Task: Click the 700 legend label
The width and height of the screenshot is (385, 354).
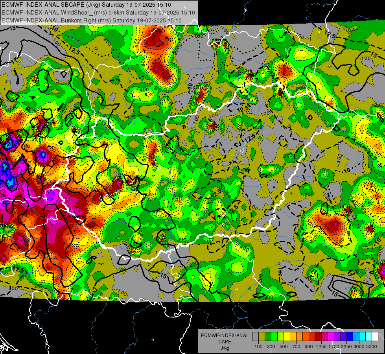Action: (297, 347)
